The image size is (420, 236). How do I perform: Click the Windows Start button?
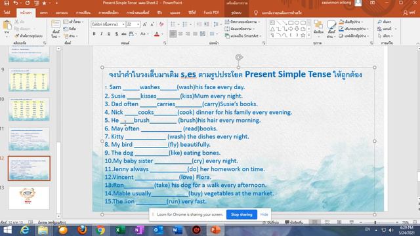coord(7,230)
